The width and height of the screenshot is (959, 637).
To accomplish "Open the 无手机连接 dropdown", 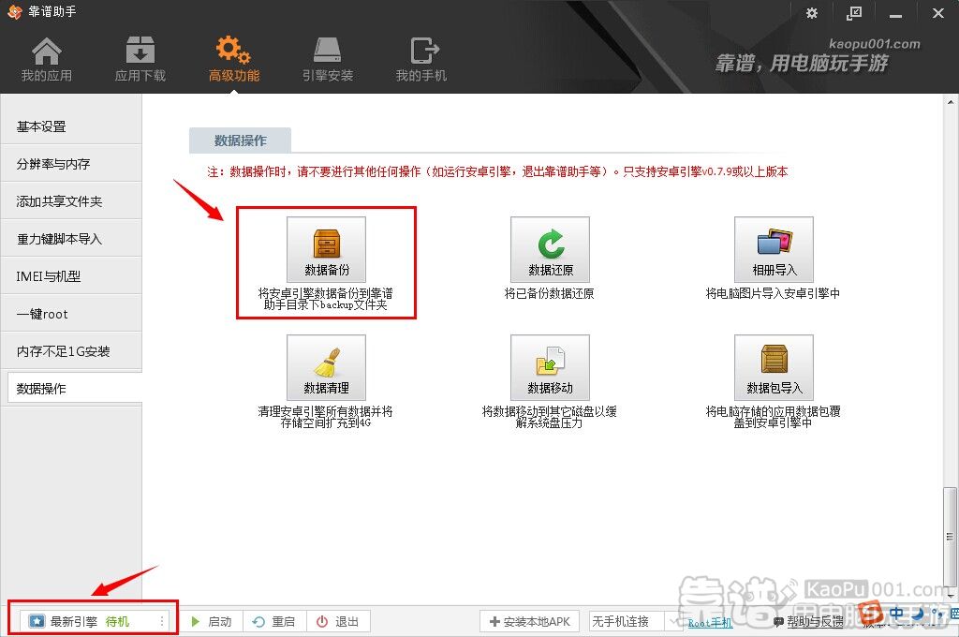I will pyautogui.click(x=636, y=622).
